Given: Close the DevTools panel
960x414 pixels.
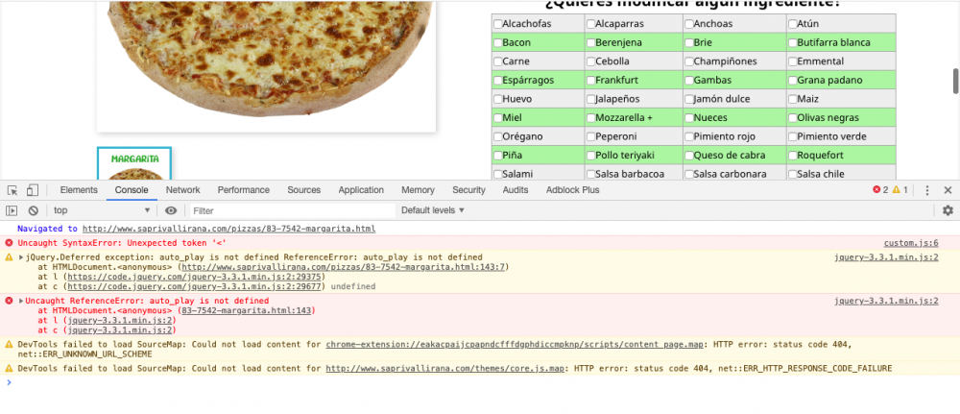Looking at the screenshot, I should [x=948, y=190].
